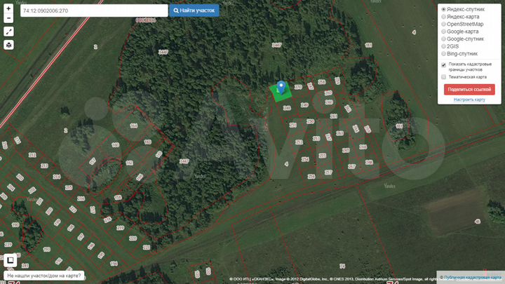505x284 pixels.
Task: Click parcel label 219
Action: (120, 228)
